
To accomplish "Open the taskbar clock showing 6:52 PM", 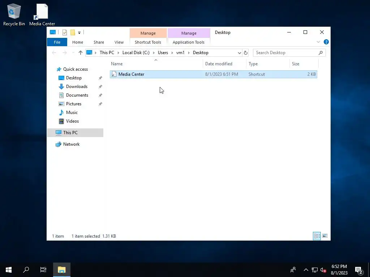I will pyautogui.click(x=339, y=270).
